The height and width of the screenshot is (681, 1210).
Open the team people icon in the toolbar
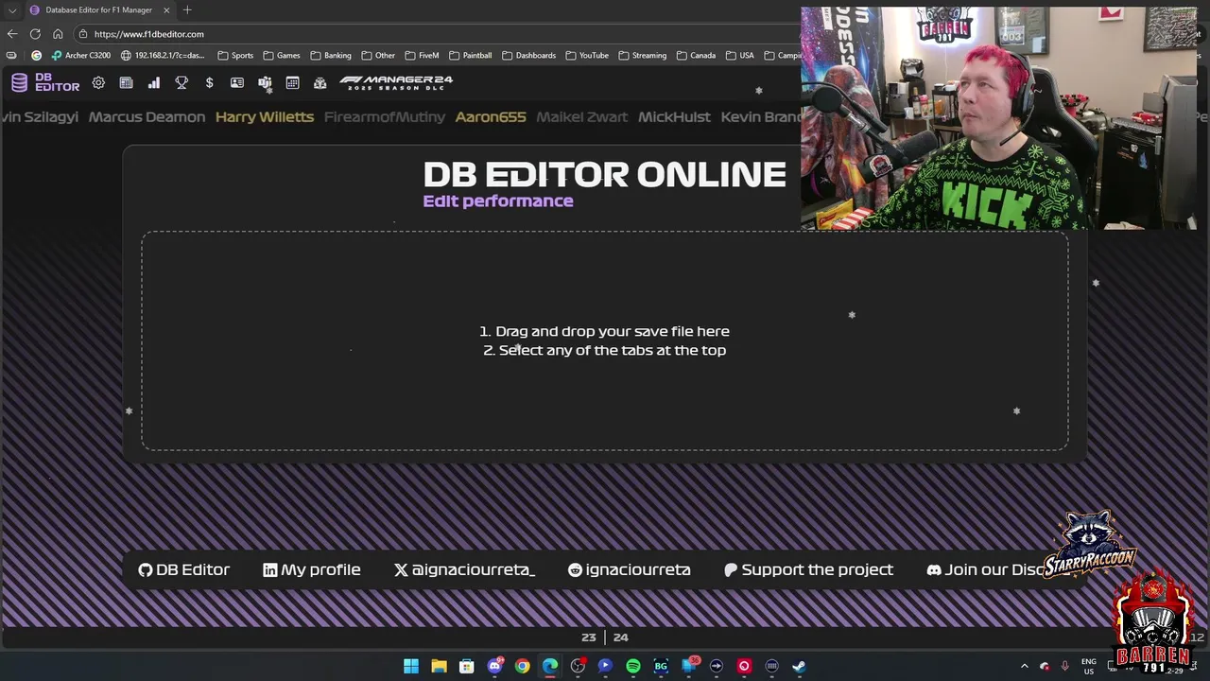point(265,83)
